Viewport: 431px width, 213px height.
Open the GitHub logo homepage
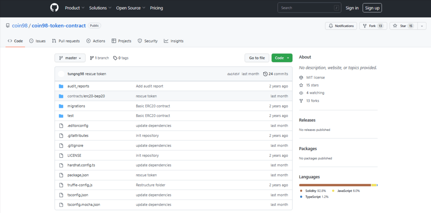(54, 8)
